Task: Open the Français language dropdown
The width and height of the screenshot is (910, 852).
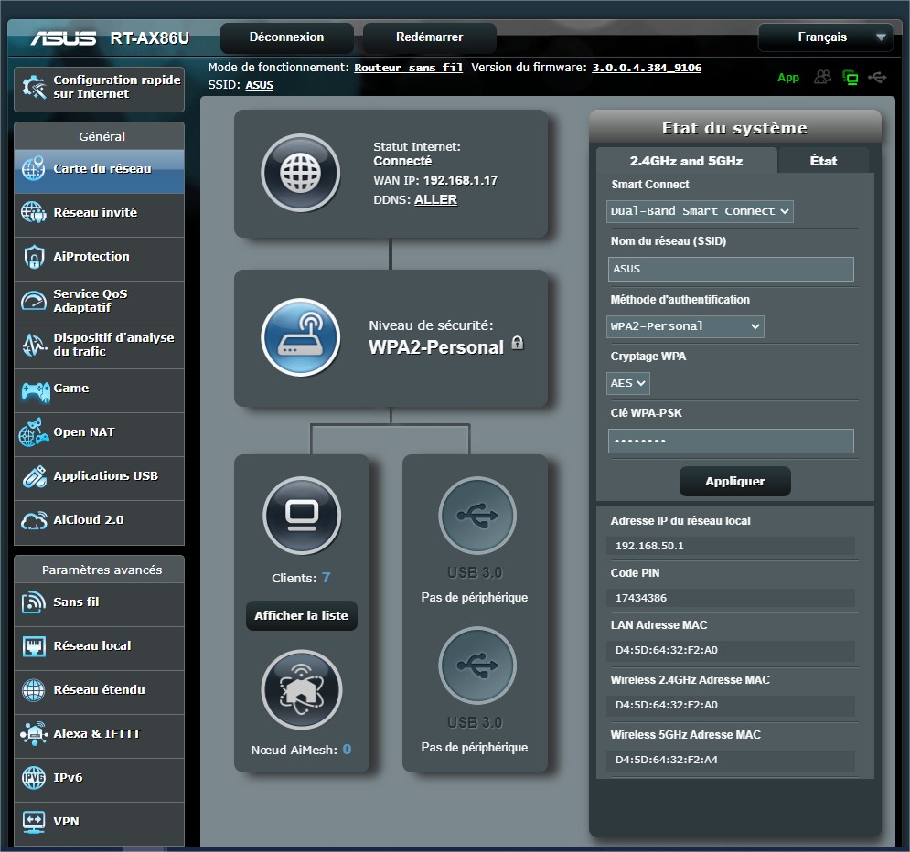Action: pyautogui.click(x=826, y=37)
